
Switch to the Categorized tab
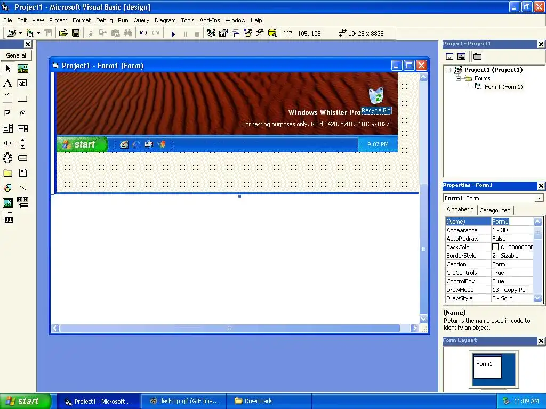coord(495,210)
